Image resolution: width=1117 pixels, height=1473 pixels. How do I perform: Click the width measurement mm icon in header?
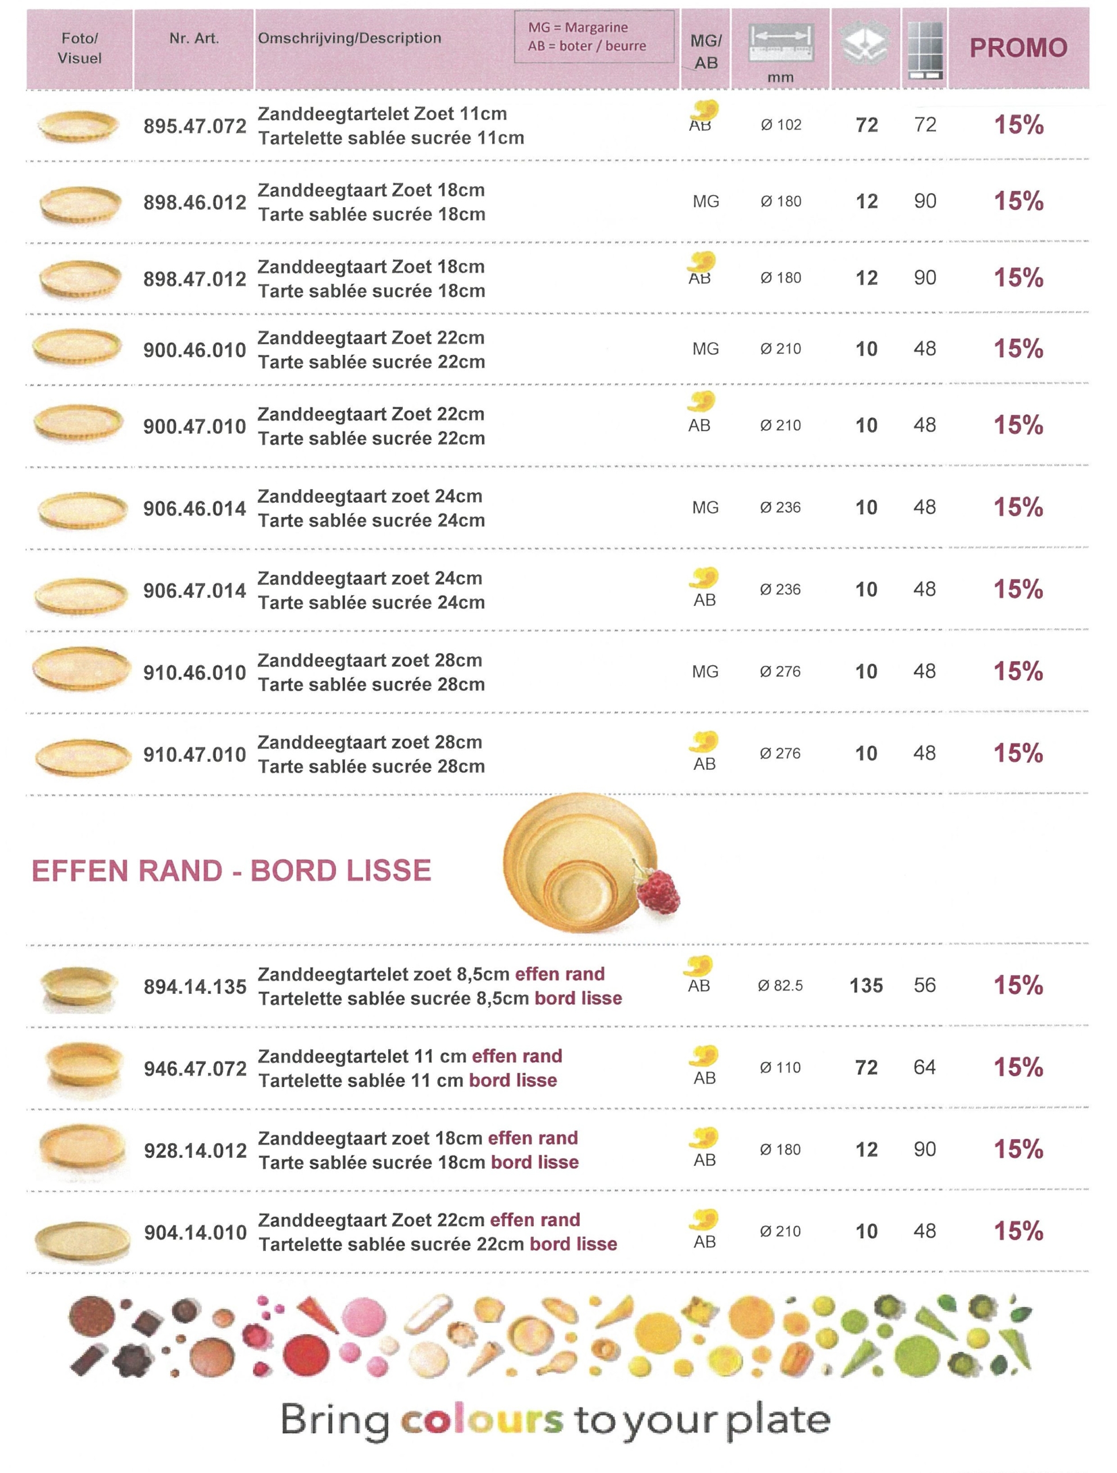click(x=780, y=44)
